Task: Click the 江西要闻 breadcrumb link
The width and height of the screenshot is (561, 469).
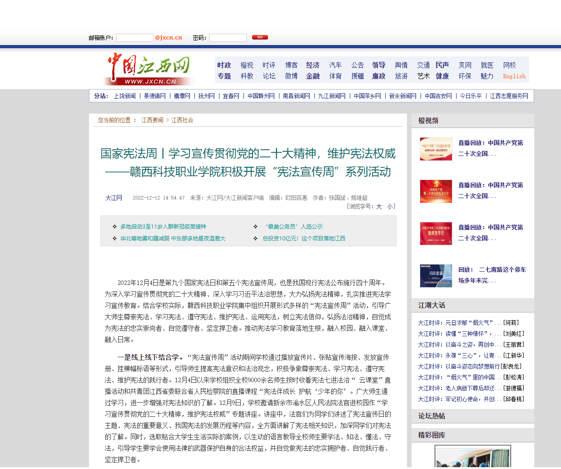Action: [152, 120]
